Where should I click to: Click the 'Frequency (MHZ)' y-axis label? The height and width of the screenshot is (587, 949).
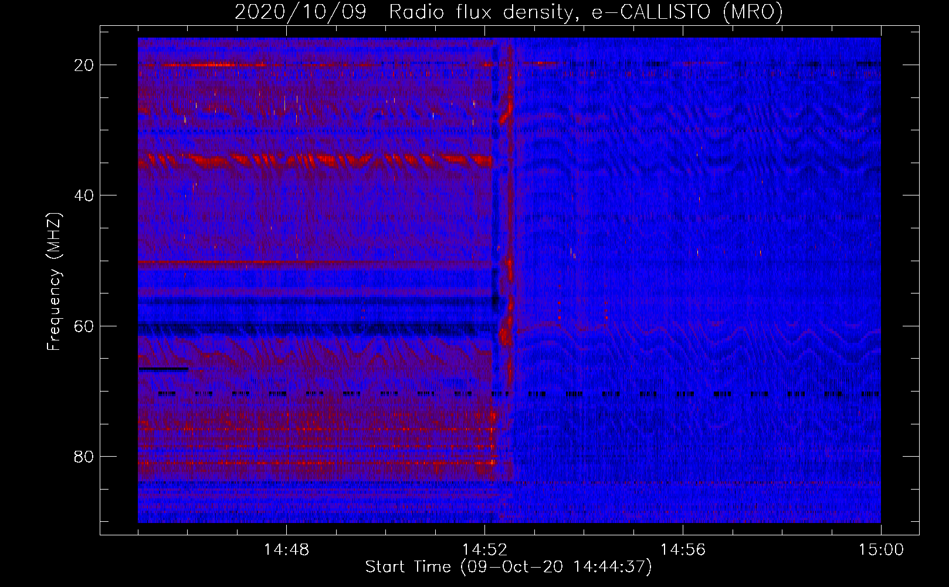pyautogui.click(x=54, y=282)
